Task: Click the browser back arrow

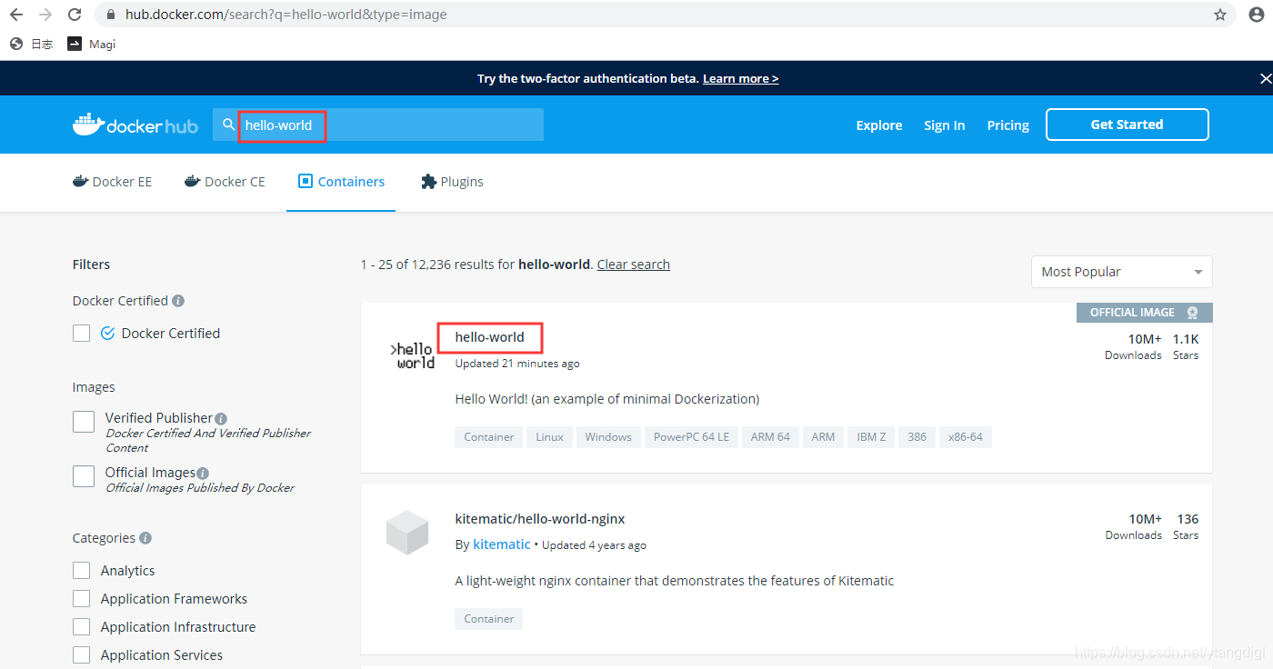Action: pos(16,15)
